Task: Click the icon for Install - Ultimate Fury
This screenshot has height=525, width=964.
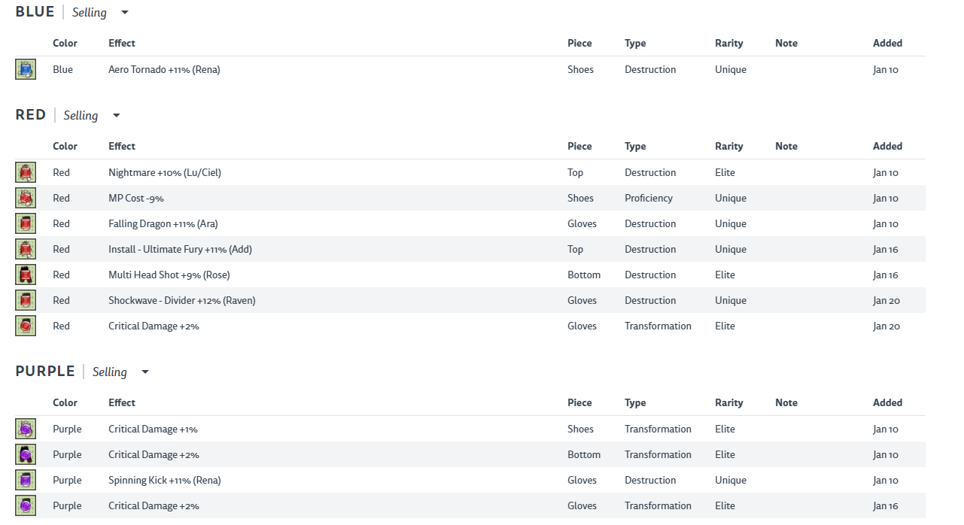Action: click(x=26, y=249)
